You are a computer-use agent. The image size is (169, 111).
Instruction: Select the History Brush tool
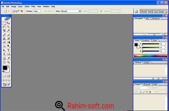[8, 39]
